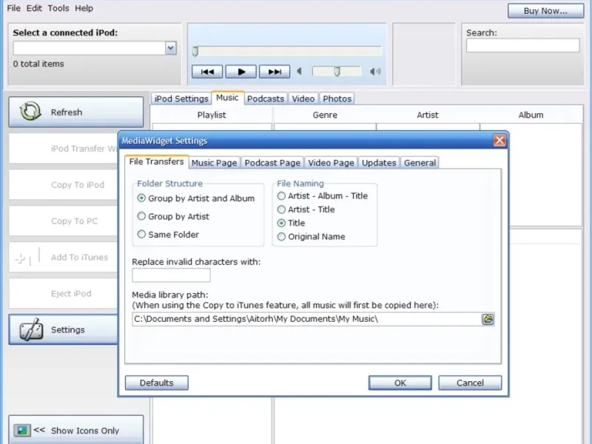Open the General settings tab

[420, 163]
